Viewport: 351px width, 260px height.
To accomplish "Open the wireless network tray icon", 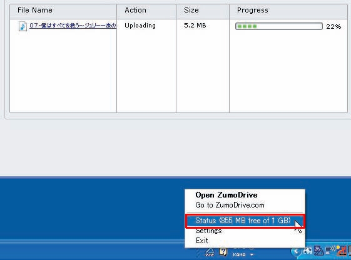I will pyautogui.click(x=330, y=251).
